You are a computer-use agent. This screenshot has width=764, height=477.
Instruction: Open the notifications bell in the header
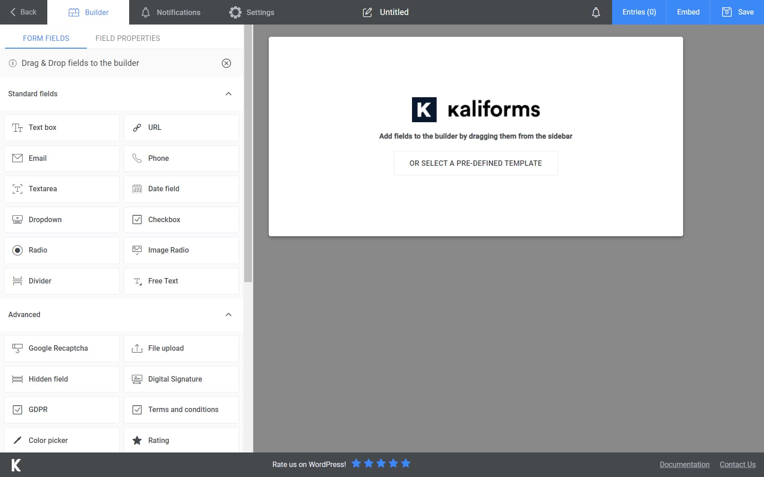(596, 12)
